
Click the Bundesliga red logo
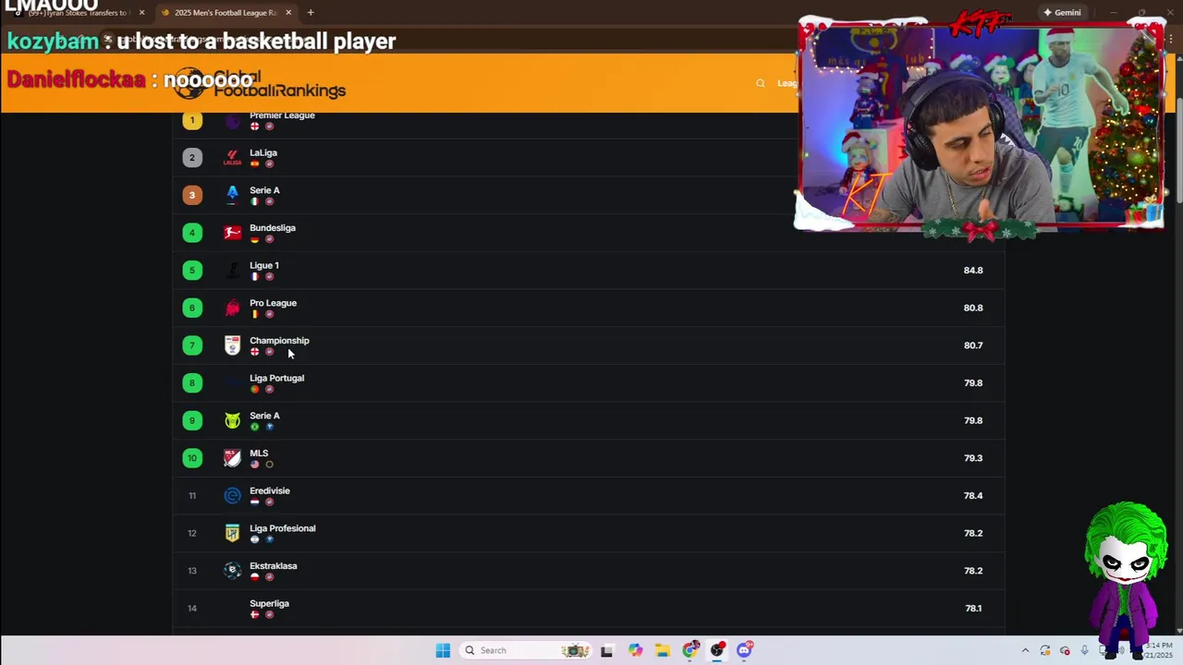pyautogui.click(x=232, y=233)
